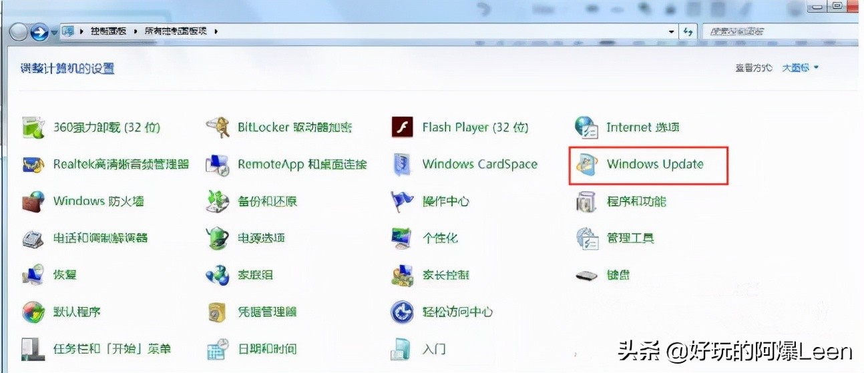Click the control panel icon in address bar
This screenshot has height=373, width=864.
pyautogui.click(x=68, y=31)
